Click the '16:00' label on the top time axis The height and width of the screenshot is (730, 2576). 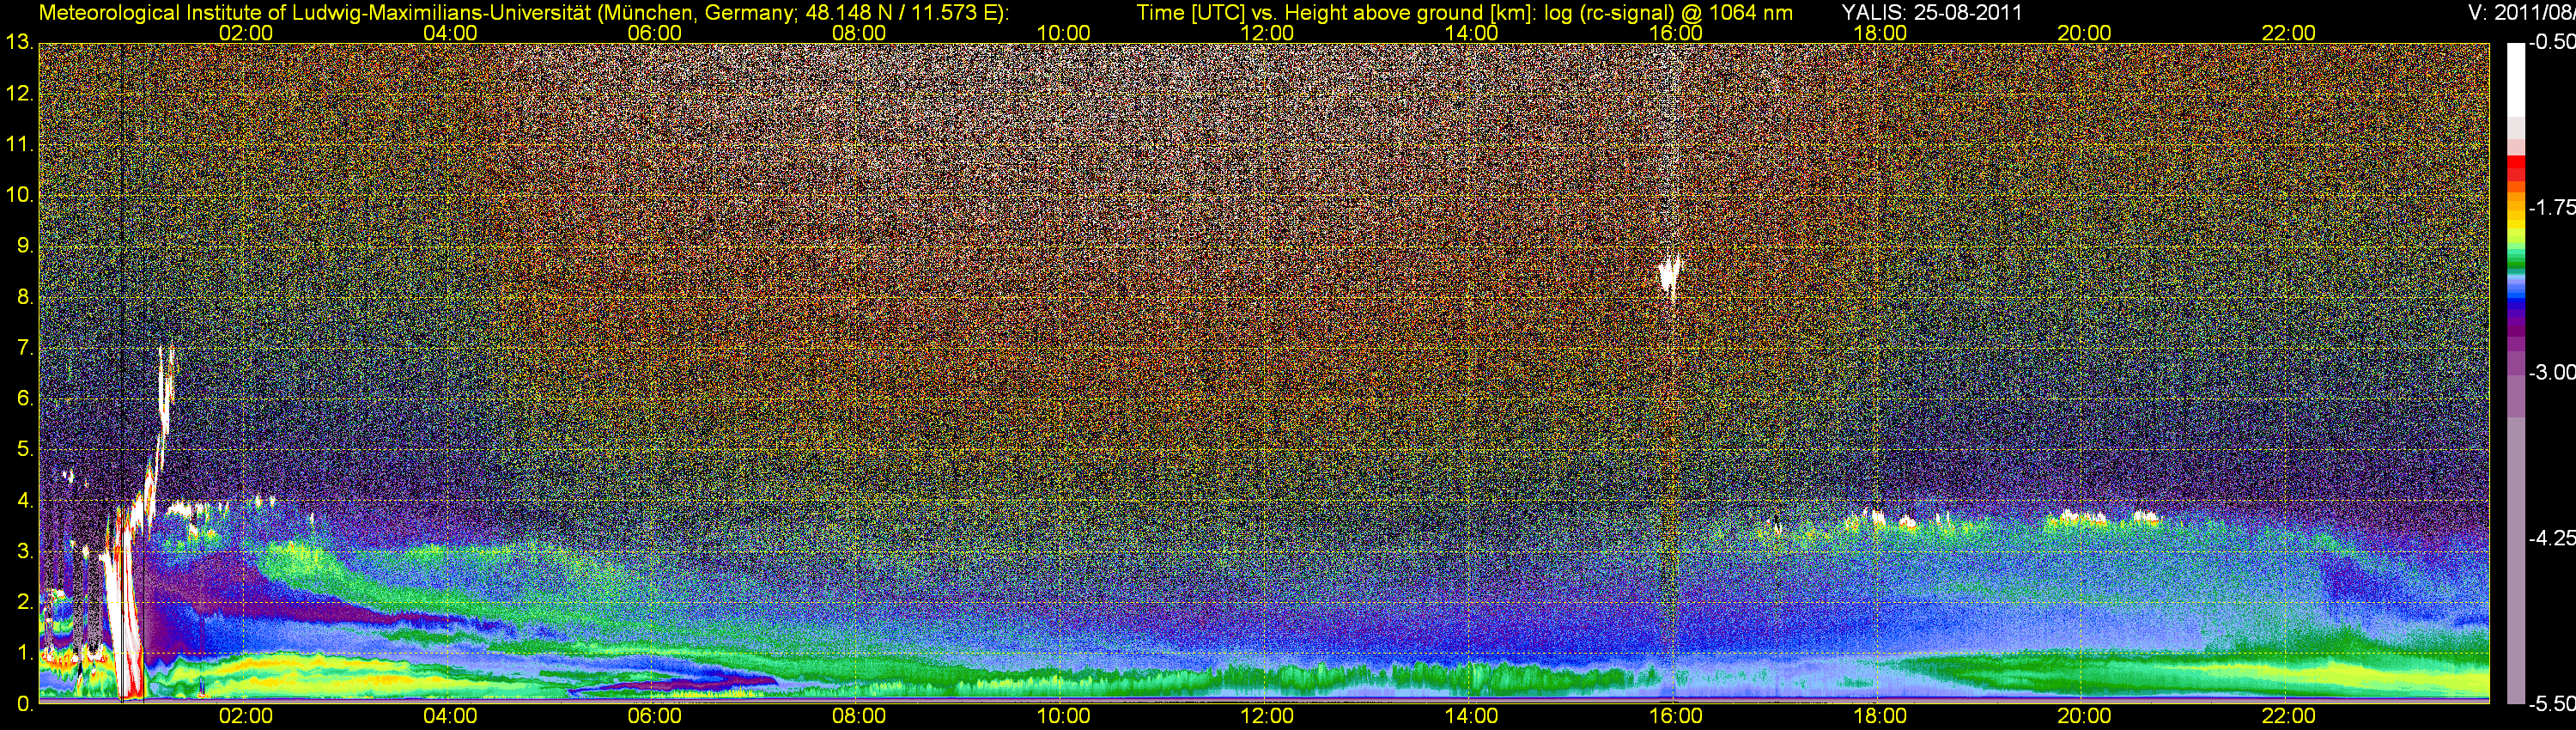1676,33
